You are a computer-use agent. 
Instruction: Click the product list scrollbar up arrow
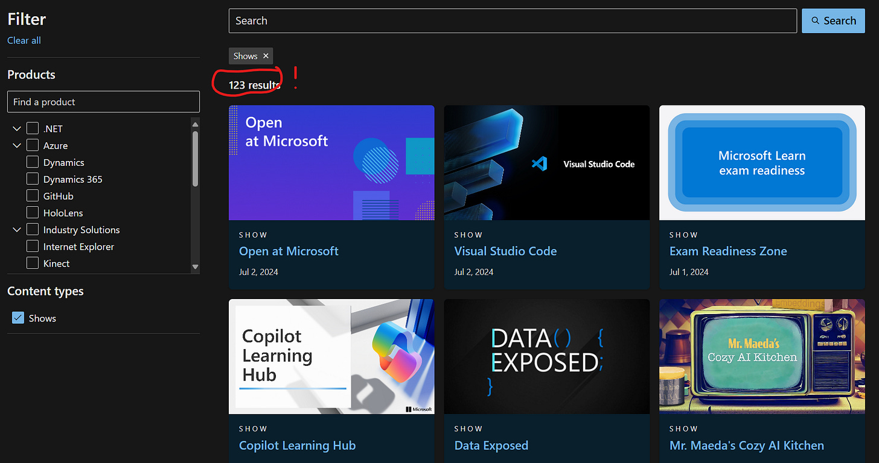[195, 124]
